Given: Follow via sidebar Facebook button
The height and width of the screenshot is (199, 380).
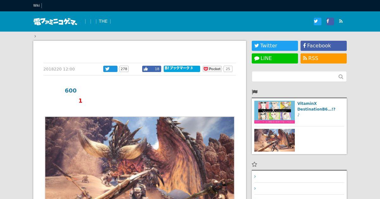Looking at the screenshot, I should (324, 46).
